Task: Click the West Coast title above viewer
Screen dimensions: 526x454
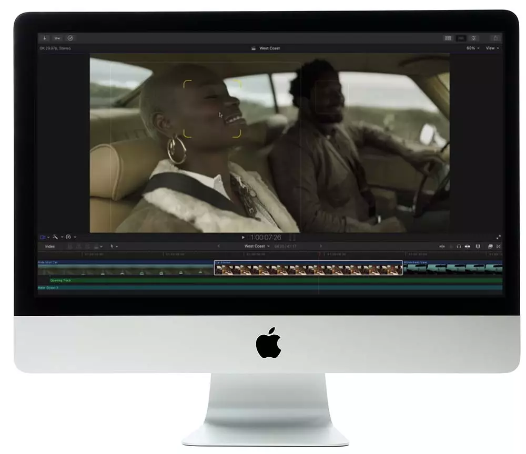Action: click(269, 48)
